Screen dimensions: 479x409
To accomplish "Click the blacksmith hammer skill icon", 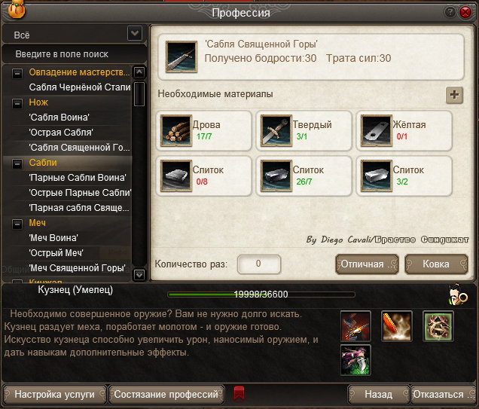I will [x=355, y=326].
